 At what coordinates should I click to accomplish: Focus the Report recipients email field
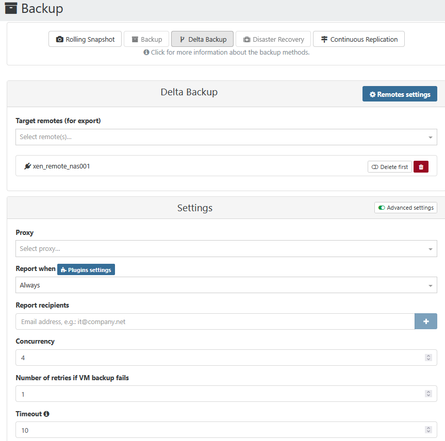[x=215, y=321]
